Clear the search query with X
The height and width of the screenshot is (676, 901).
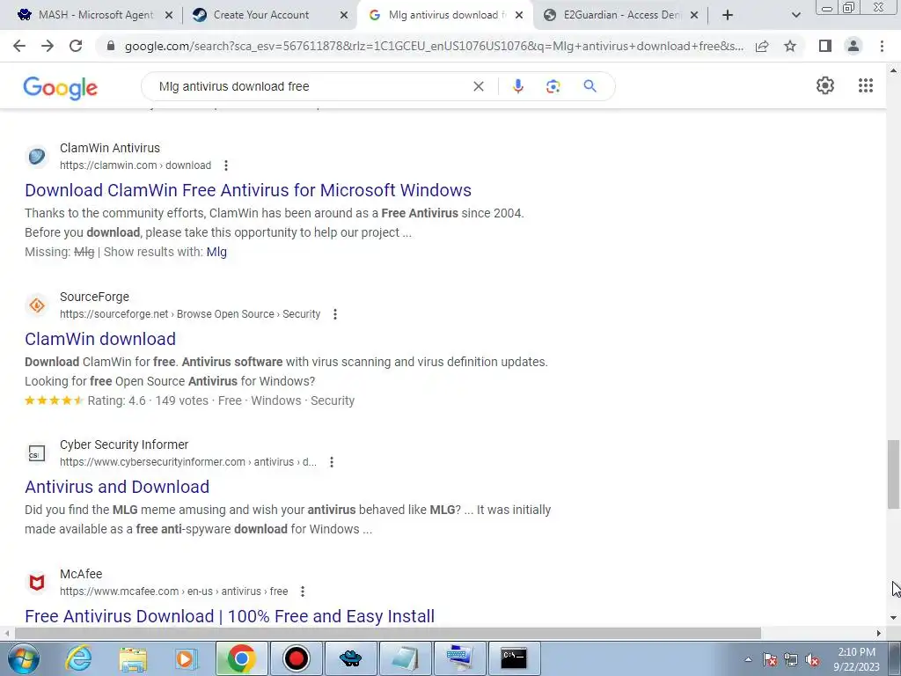coord(478,86)
